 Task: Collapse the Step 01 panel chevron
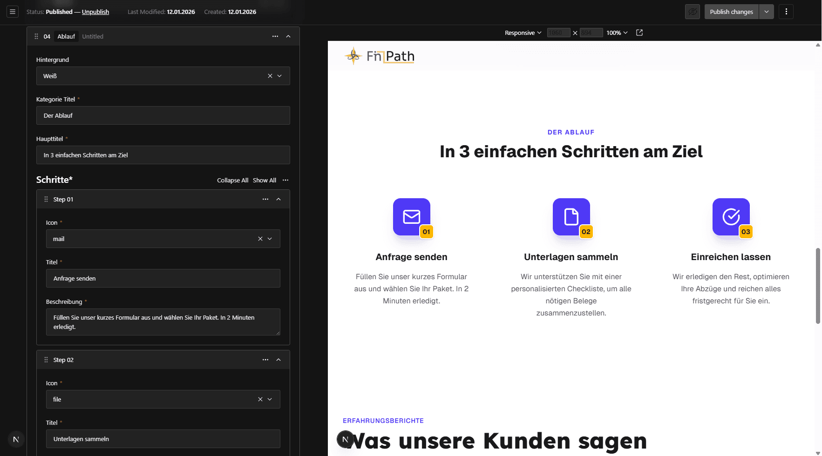[278, 199]
